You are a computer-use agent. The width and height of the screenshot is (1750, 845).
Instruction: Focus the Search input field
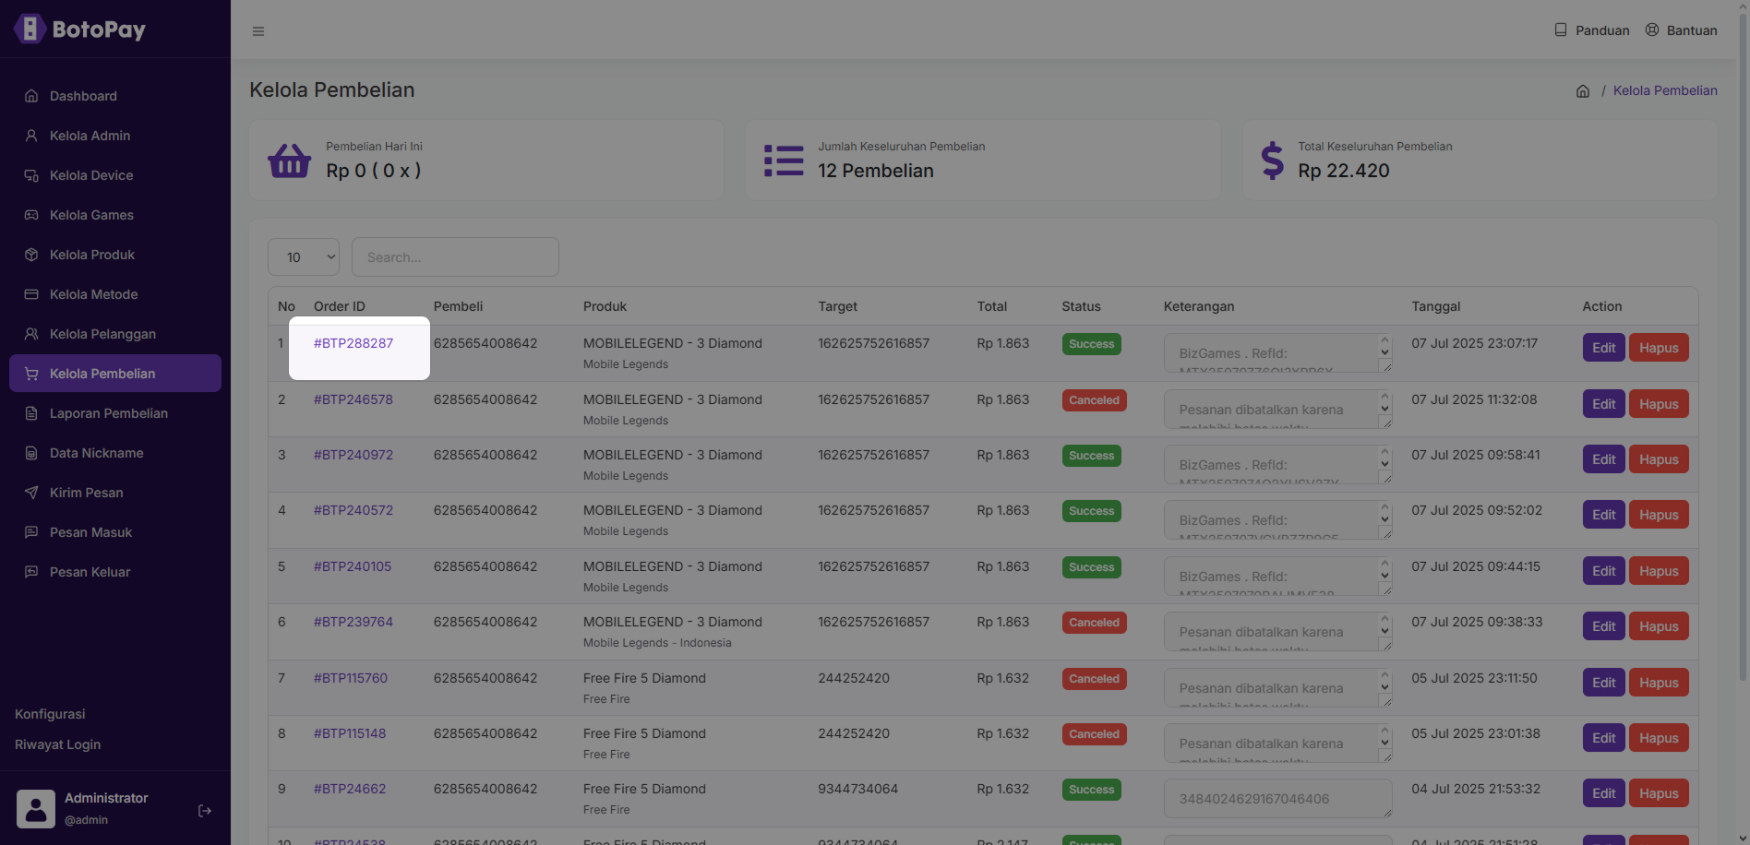pos(455,256)
